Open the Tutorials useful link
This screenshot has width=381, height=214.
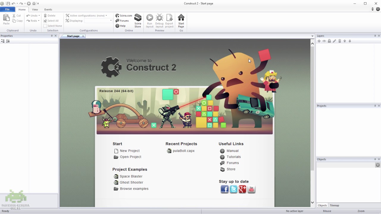pos(234,157)
